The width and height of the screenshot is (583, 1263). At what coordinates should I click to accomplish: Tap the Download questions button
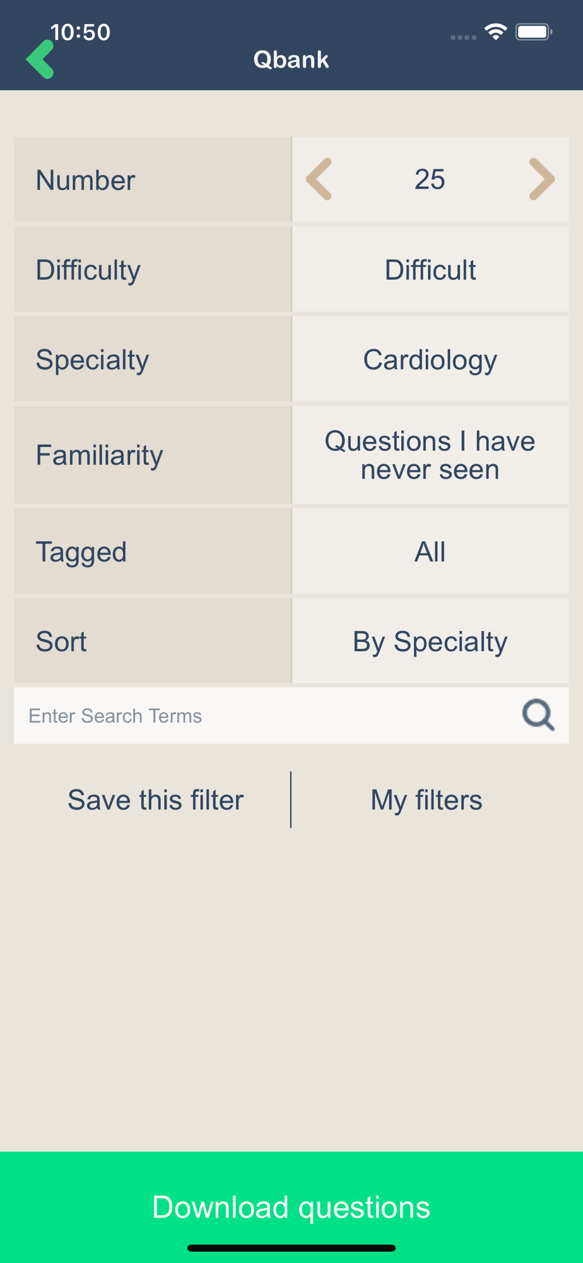(x=291, y=1207)
